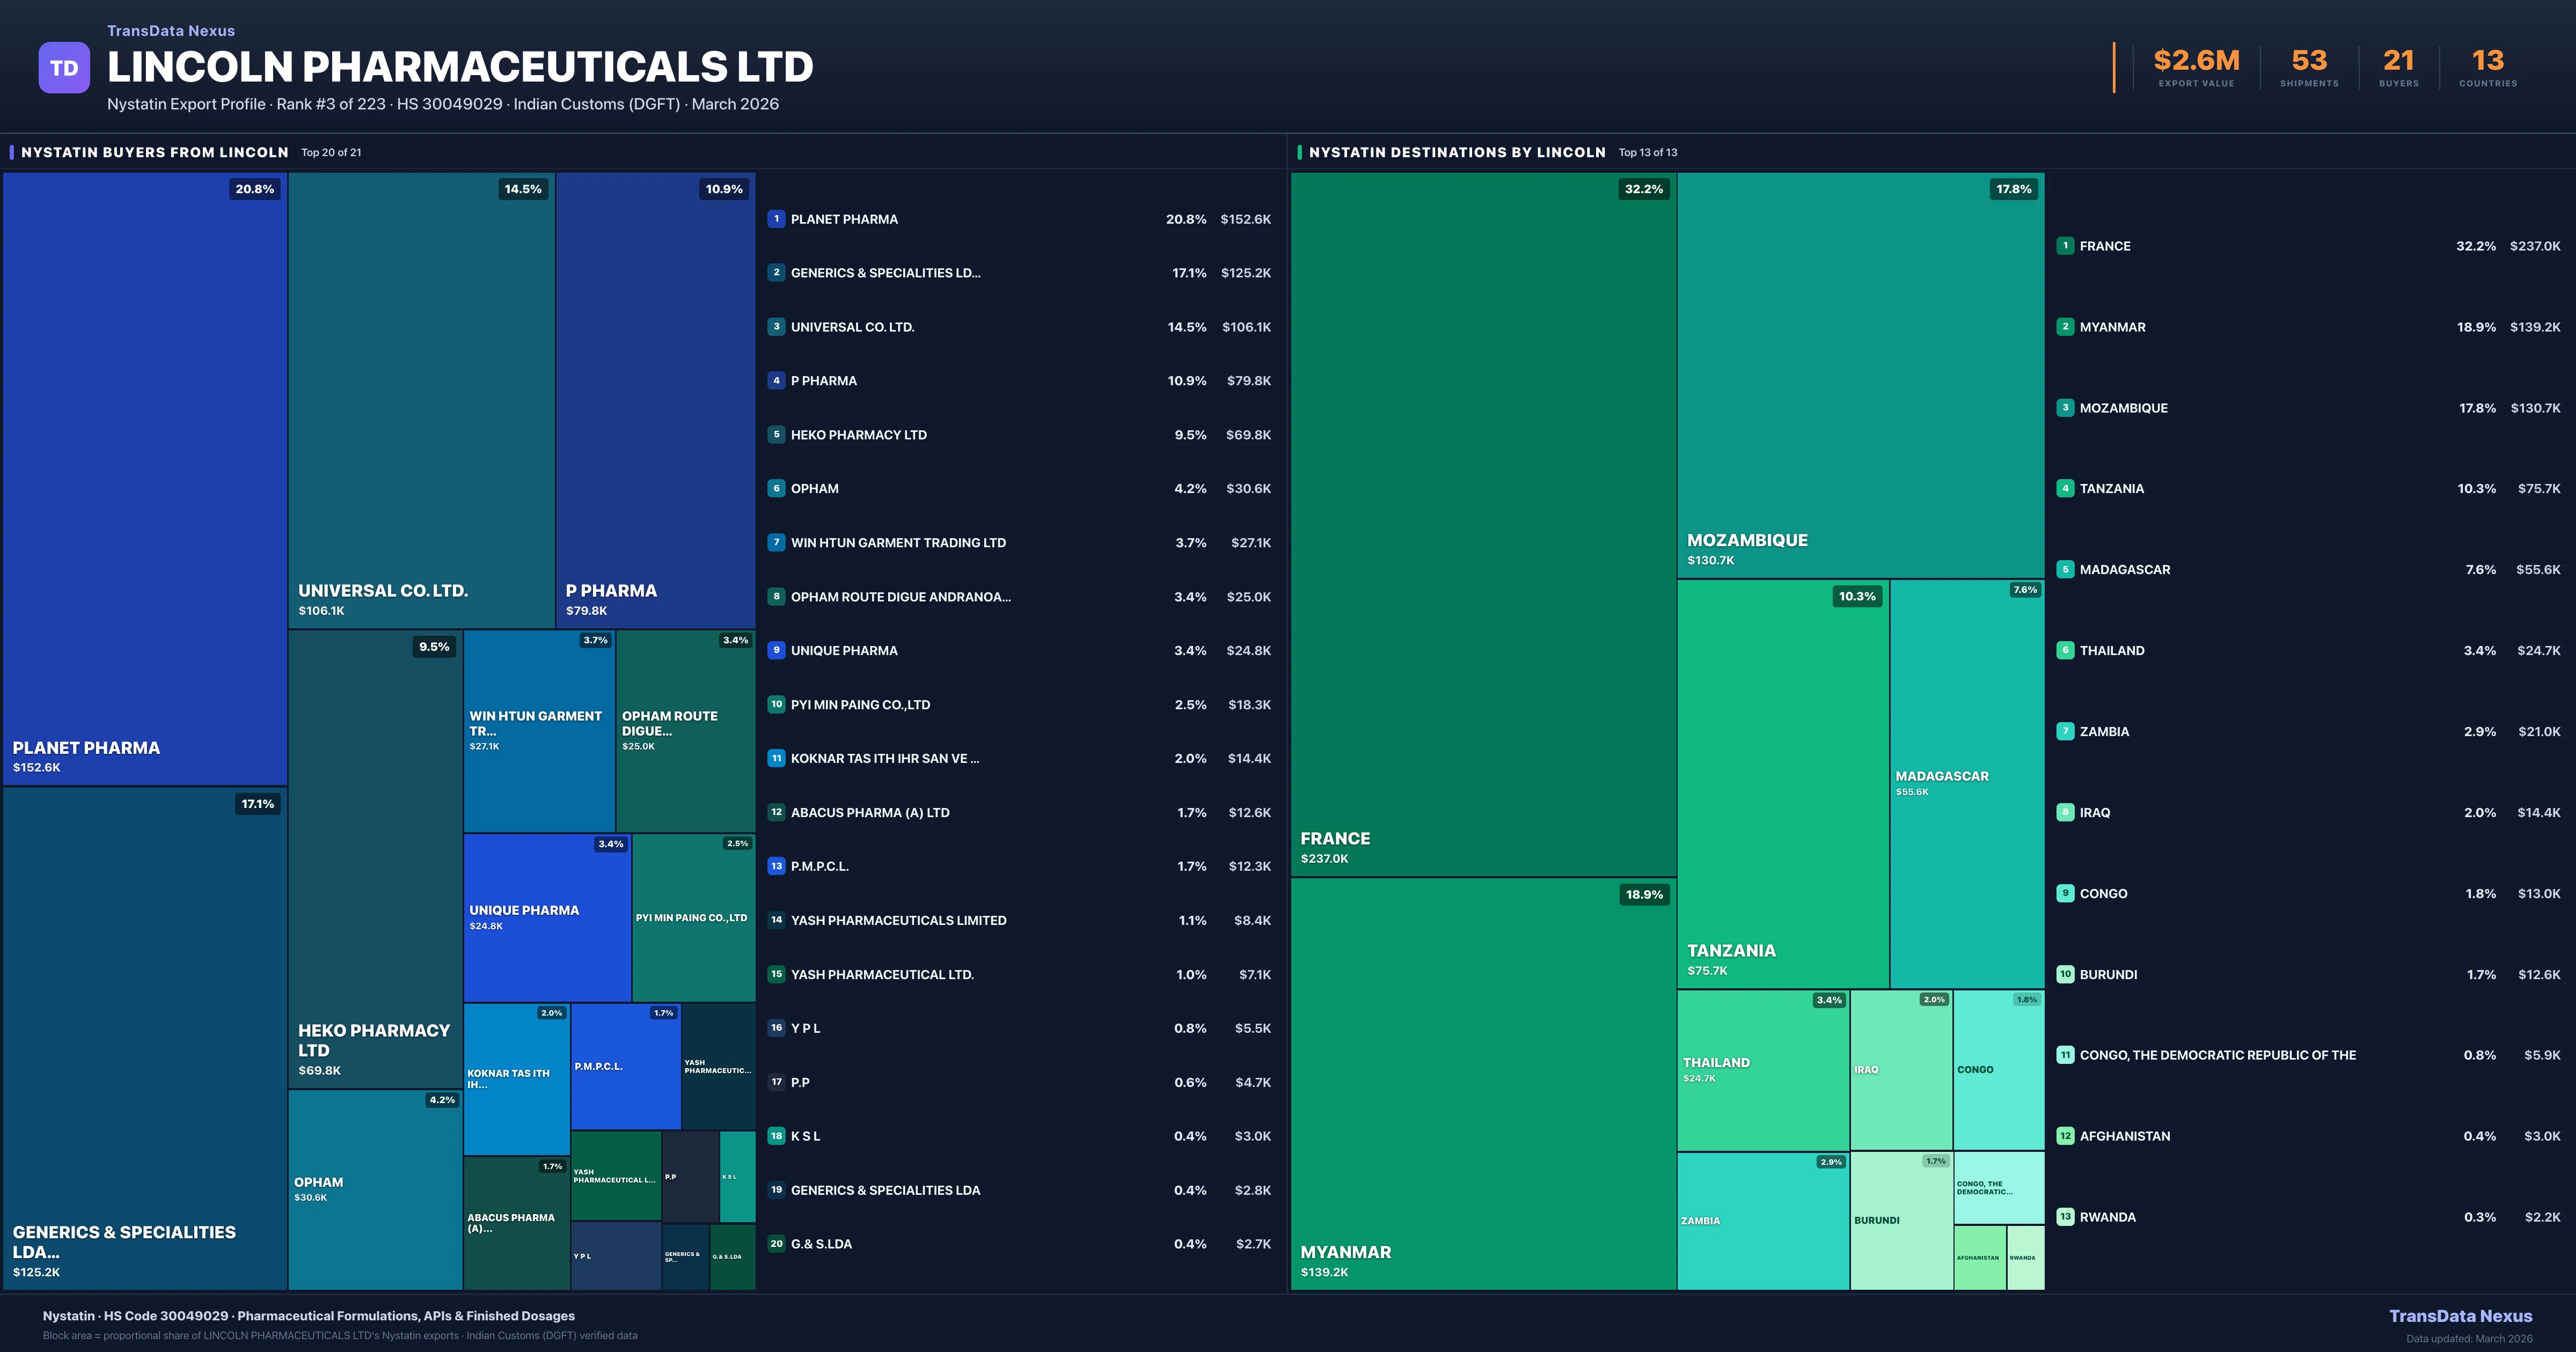Click the rank badge numbered 1 beside PLANET PHARMA
Viewport: 2576px width, 1352px height.
(776, 218)
